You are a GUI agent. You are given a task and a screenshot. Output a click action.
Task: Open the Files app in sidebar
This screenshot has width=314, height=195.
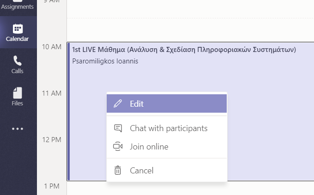(x=18, y=97)
